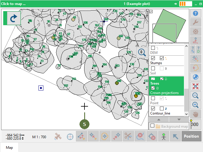The height and width of the screenshot is (152, 203).
Task: Move the layer down with triangle button
Action: (179, 119)
